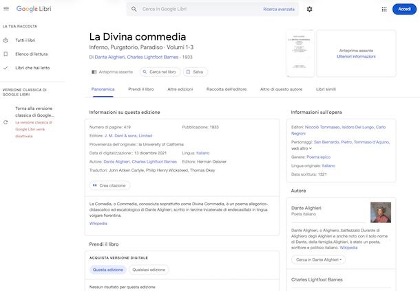The height and width of the screenshot is (291, 420).
Task: Click Tutti i libri home icon
Action: [x=6, y=40]
